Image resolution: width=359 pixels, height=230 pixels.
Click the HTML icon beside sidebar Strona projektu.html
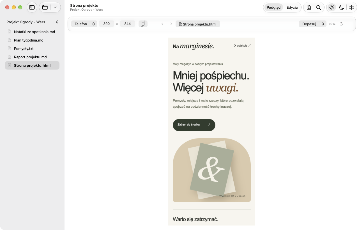coord(10,65)
